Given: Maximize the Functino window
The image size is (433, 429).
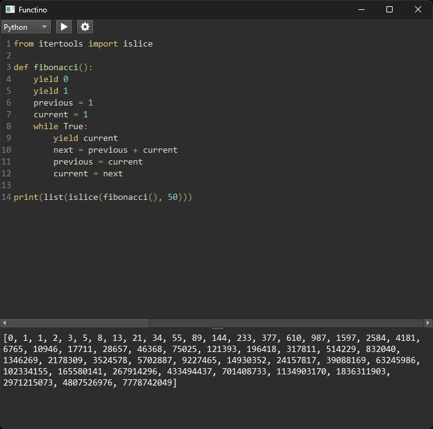Looking at the screenshot, I should pos(390,10).
